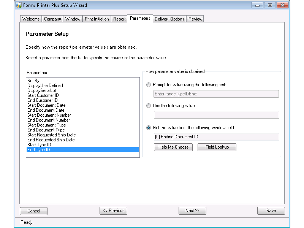Click the prompt text input field
This screenshot has width=304, height=228.
216,94
